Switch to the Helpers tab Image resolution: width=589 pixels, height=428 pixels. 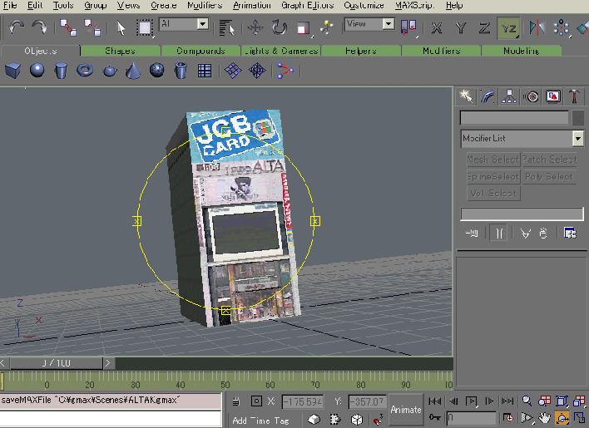(361, 51)
